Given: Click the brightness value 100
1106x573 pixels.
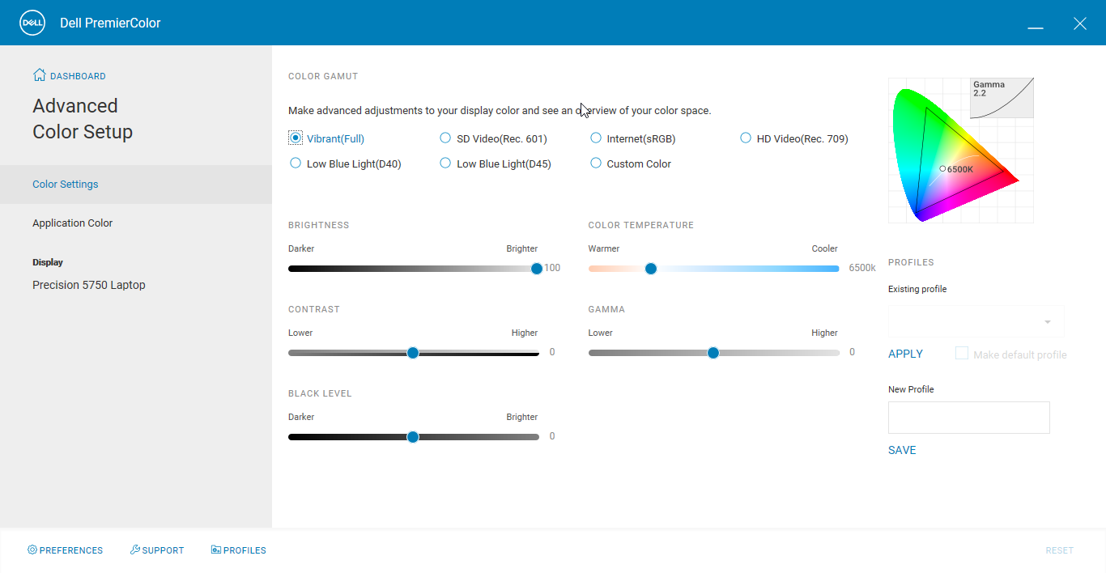Looking at the screenshot, I should pyautogui.click(x=552, y=268).
